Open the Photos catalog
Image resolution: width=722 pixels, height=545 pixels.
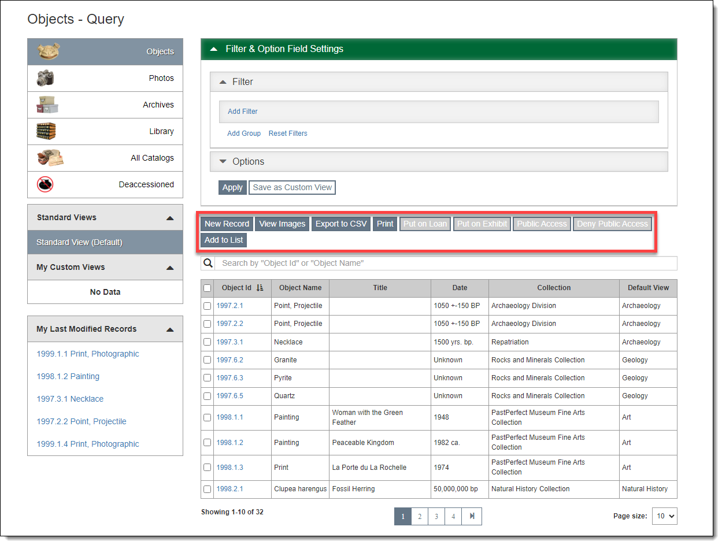105,78
